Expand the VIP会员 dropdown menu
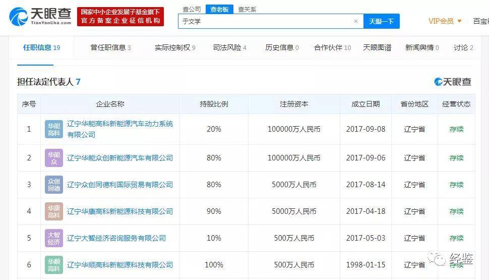Screen dimensions: 489x280 point(446,21)
